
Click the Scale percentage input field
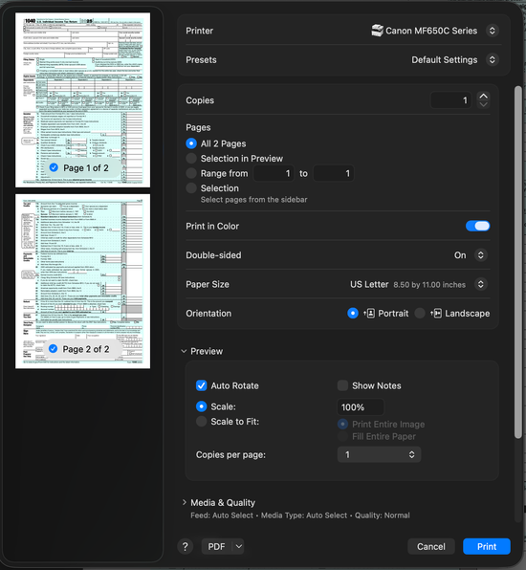pyautogui.click(x=361, y=406)
